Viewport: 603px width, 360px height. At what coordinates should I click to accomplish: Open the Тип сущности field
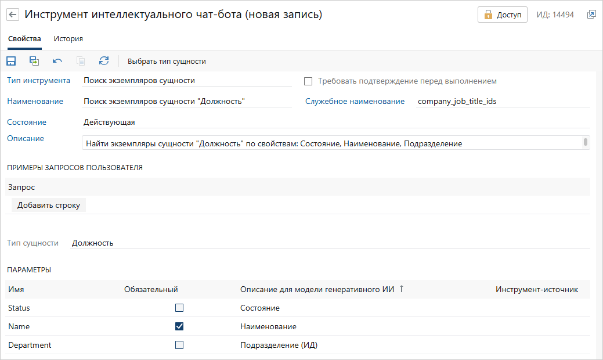(x=330, y=243)
